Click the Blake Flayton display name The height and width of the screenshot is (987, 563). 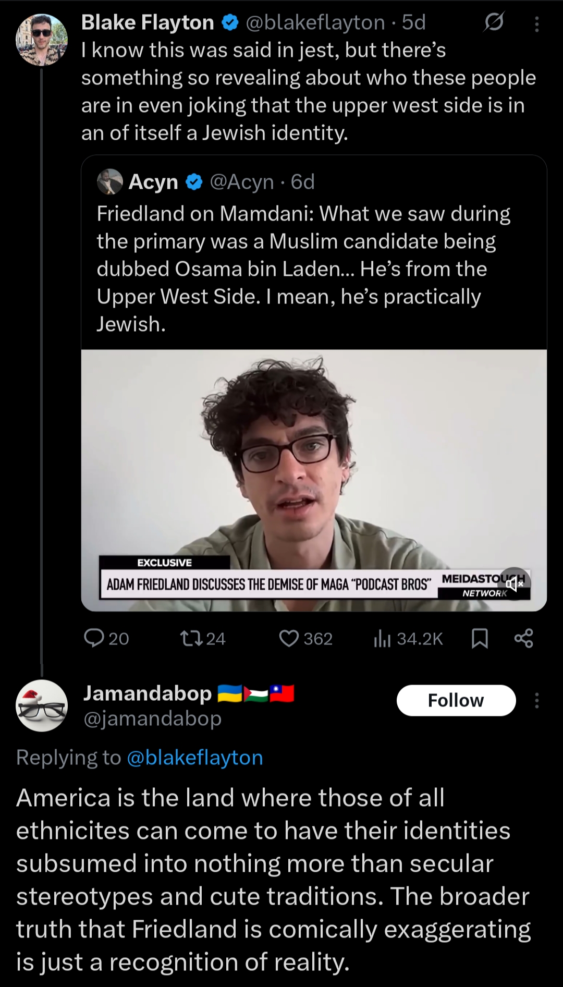148,22
